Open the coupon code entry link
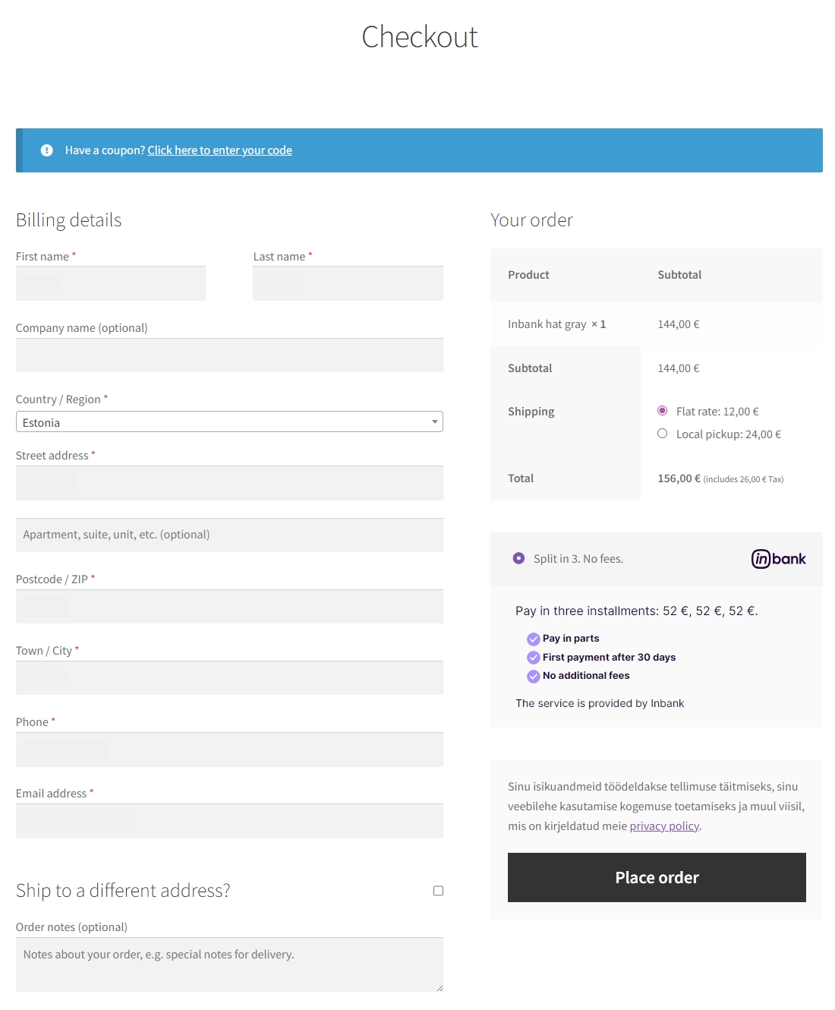Image resolution: width=835 pixels, height=1010 pixels. click(219, 150)
